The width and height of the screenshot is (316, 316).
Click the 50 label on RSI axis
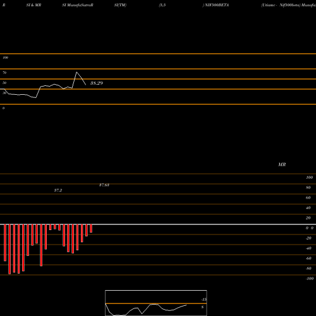4,83
